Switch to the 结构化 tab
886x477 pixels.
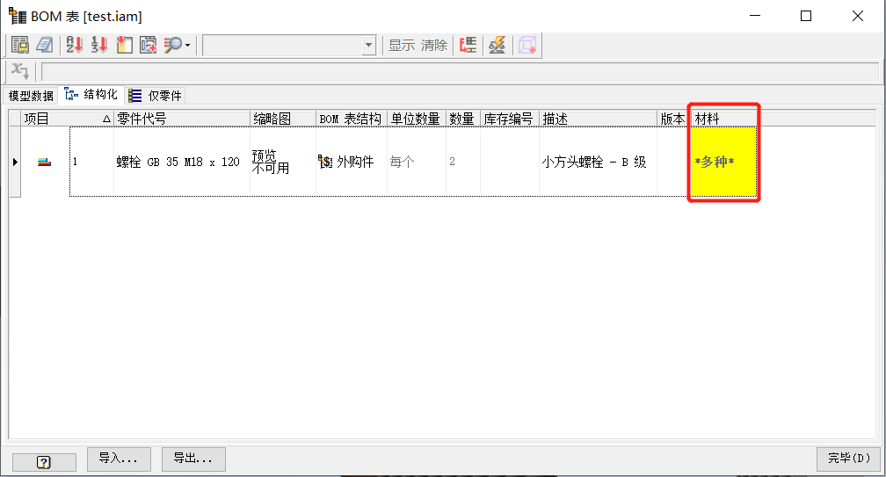(x=91, y=95)
